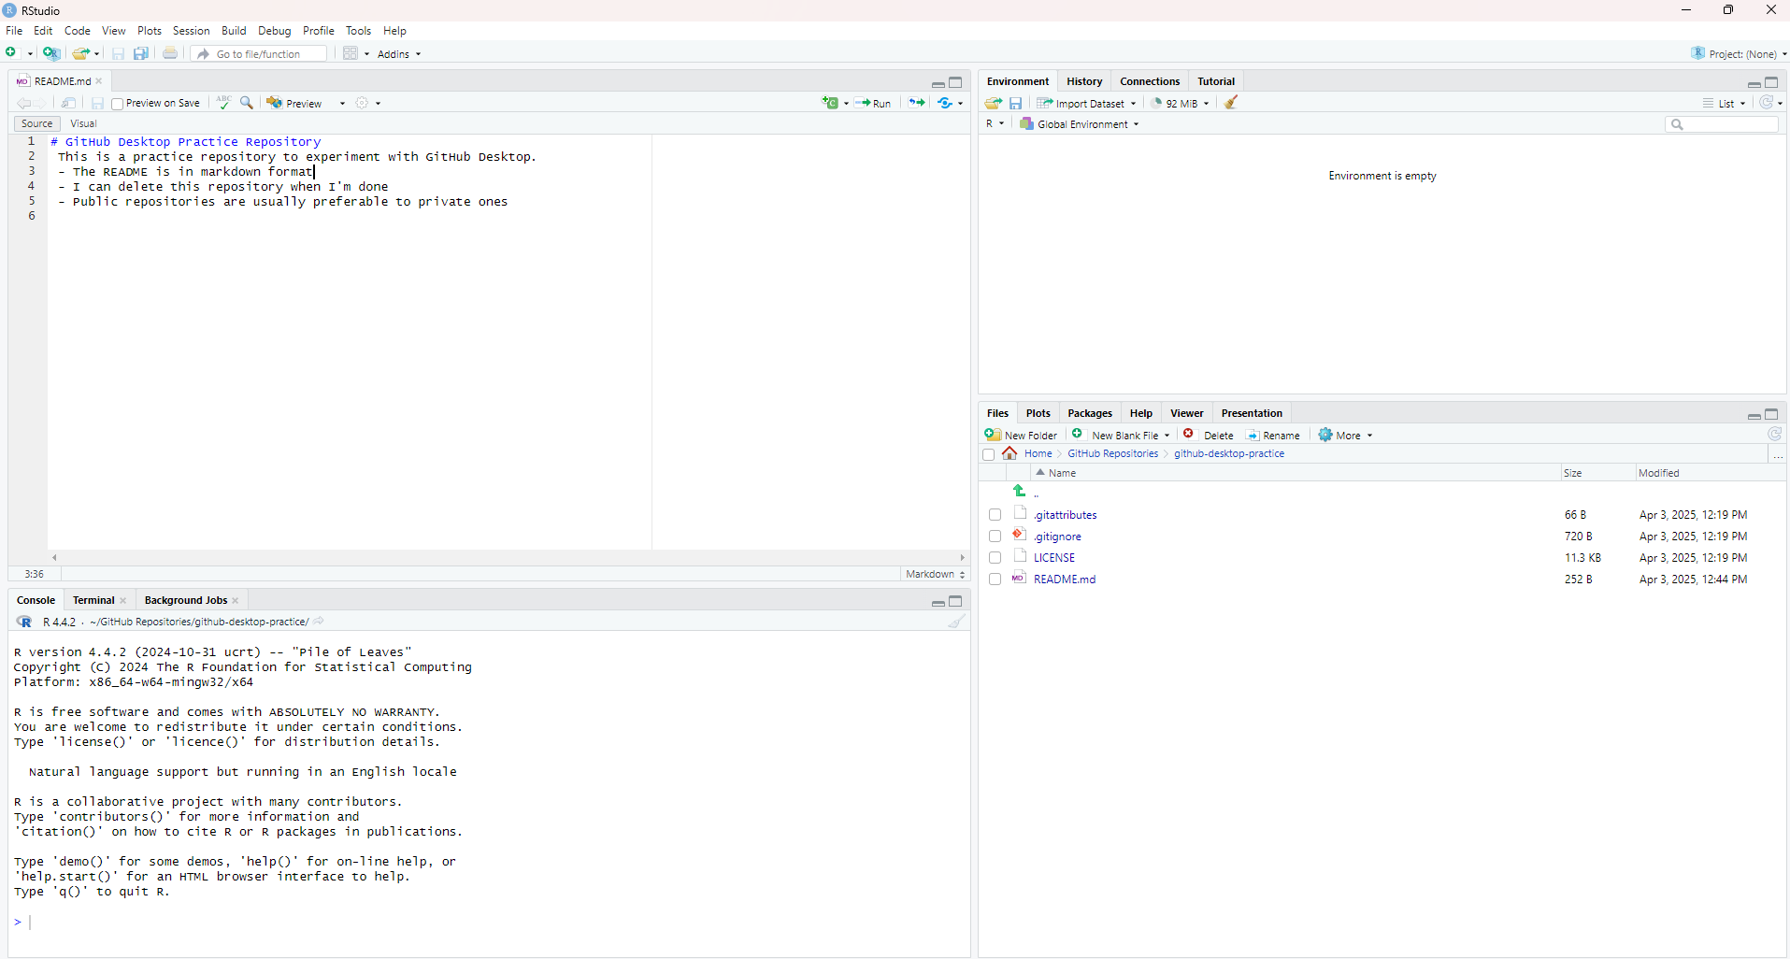The height and width of the screenshot is (959, 1790).
Task: Click Show in new window icon
Action: pyautogui.click(x=69, y=103)
